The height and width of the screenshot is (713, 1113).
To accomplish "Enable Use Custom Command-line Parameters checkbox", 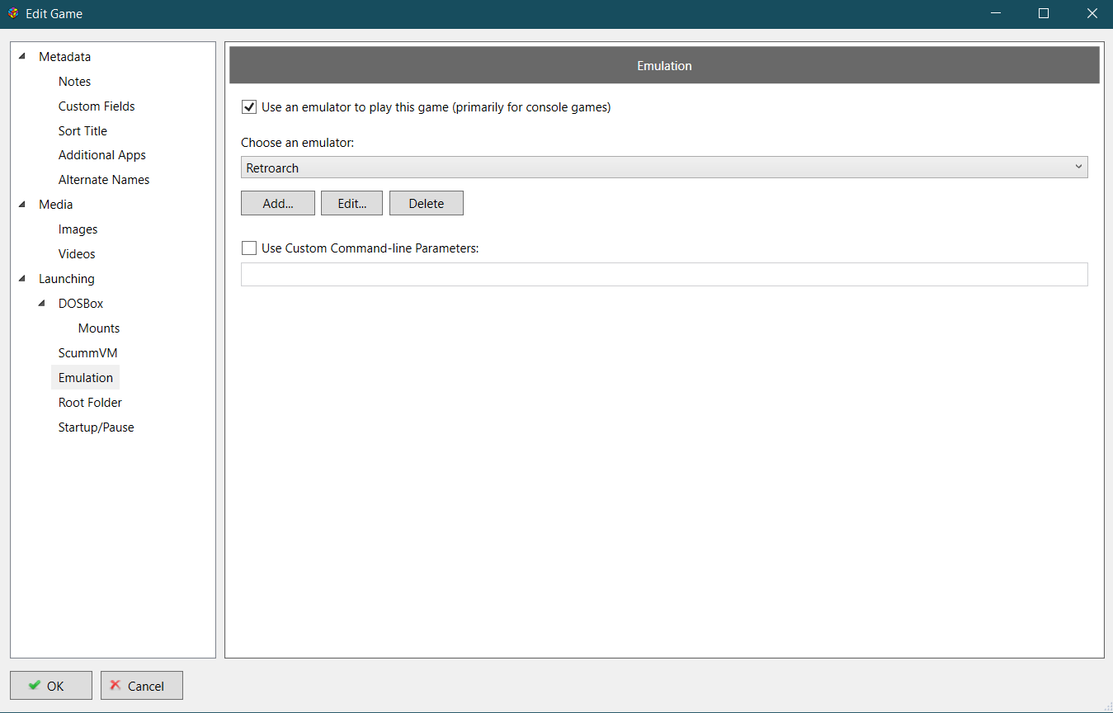I will coord(248,248).
